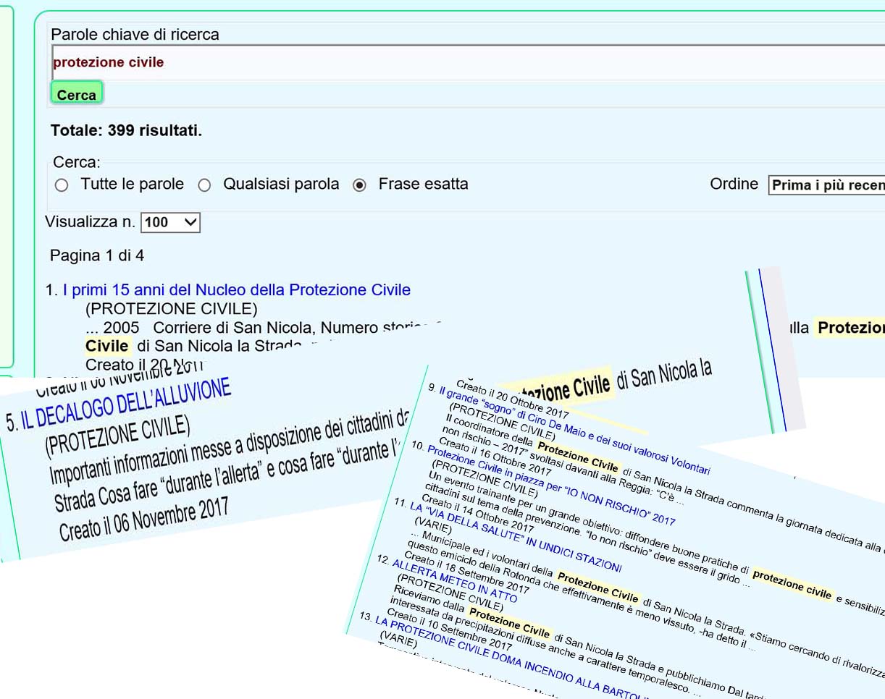
Task: Click the date "Creato il 14 Ottobre 2017"
Action: 478,514
